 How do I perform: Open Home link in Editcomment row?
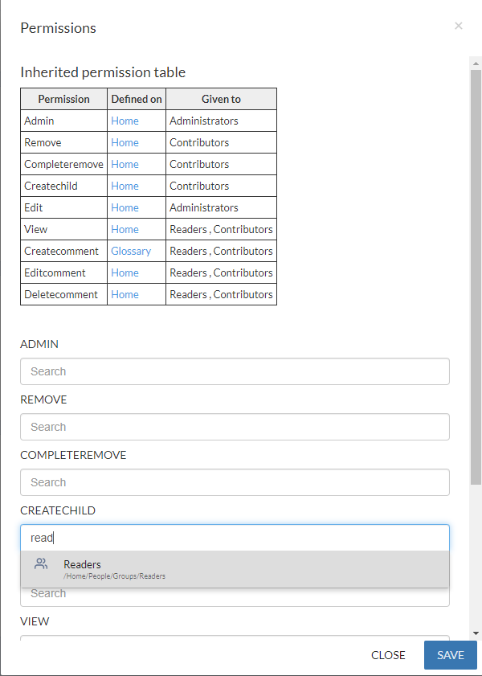[x=125, y=272]
